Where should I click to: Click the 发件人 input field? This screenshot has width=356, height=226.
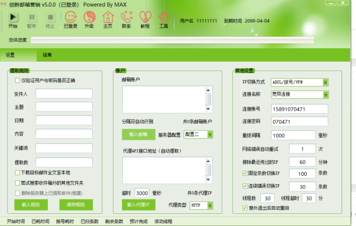coord(64,94)
